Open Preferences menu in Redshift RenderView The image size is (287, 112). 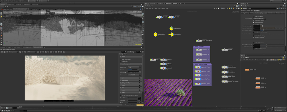click(8, 49)
